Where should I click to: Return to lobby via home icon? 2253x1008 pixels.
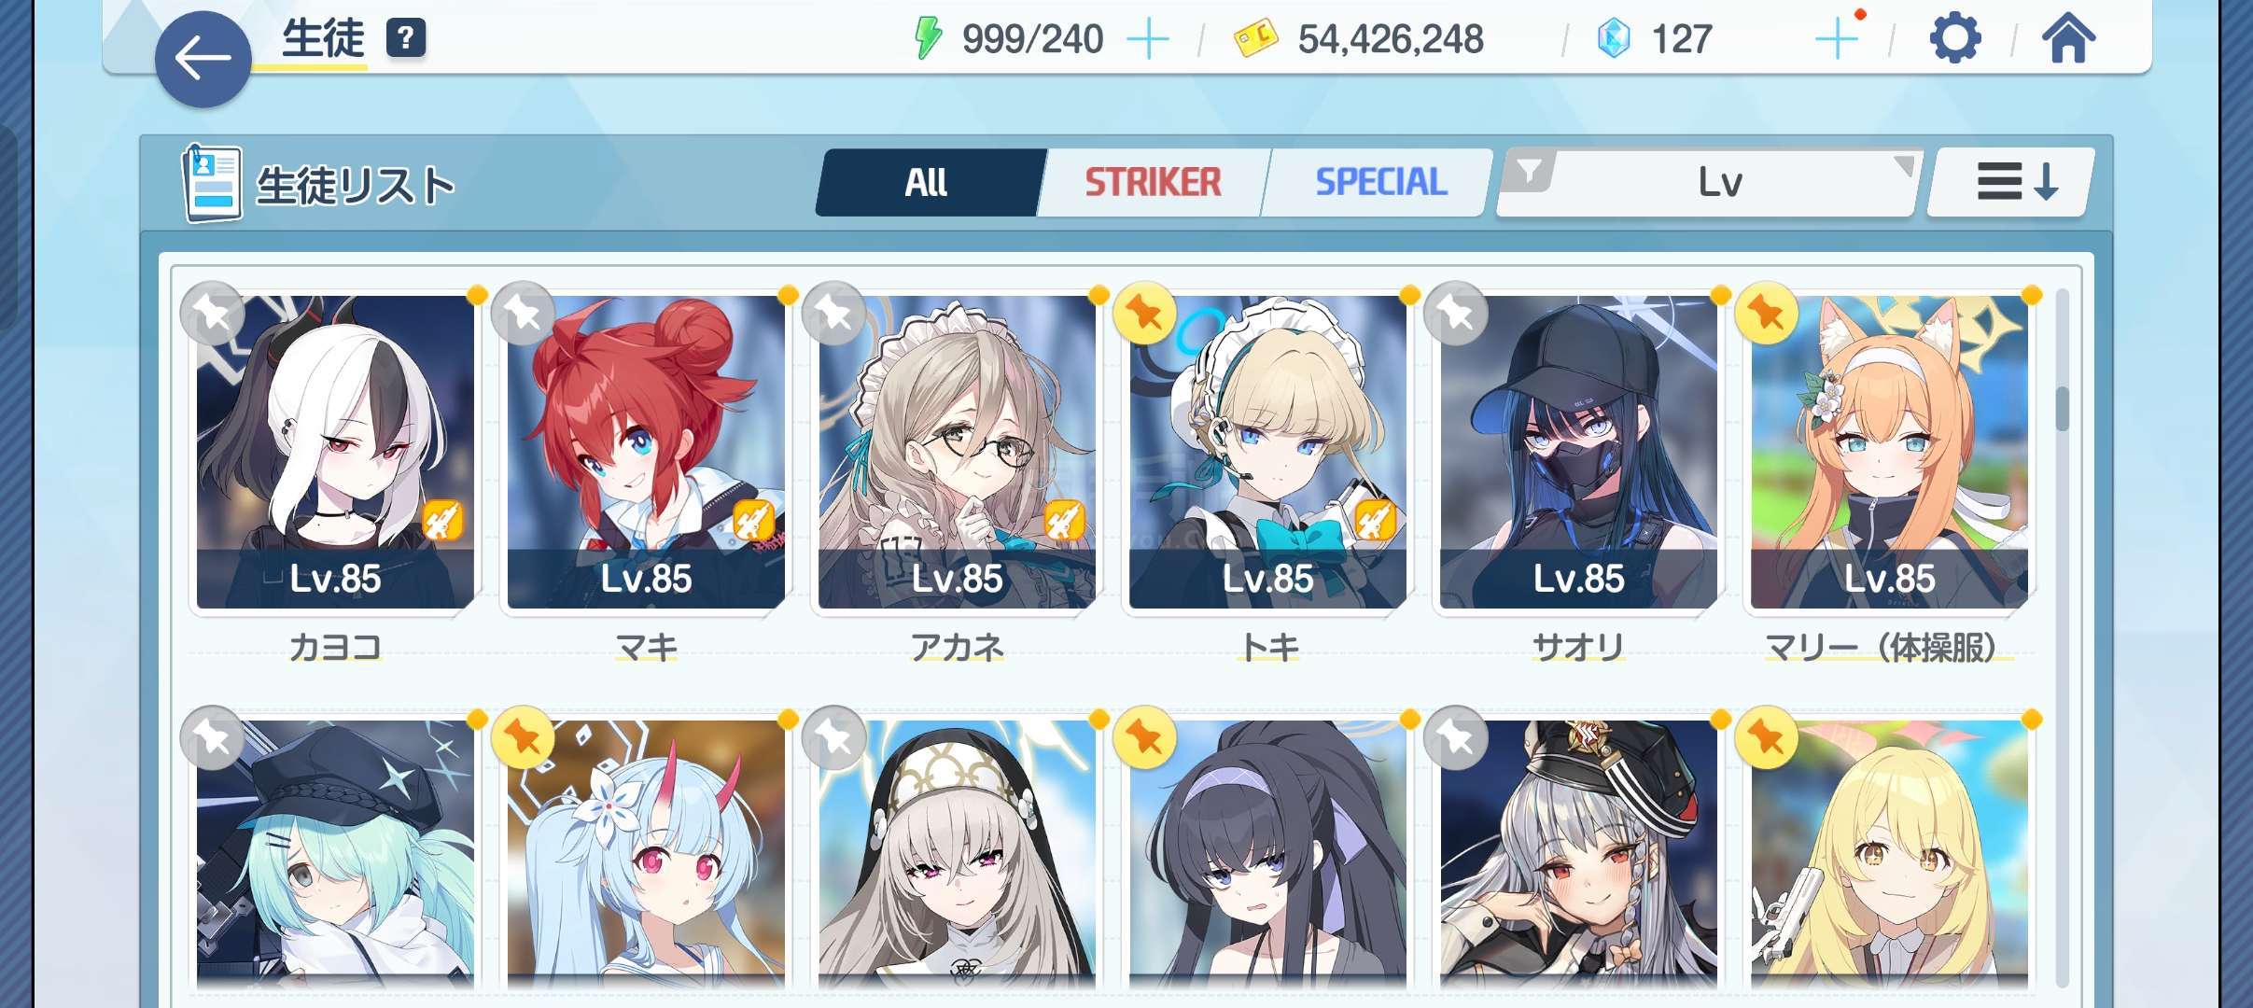[2068, 39]
